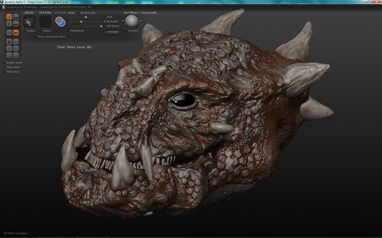Image resolution: width=382 pixels, height=238 pixels.
Task: Click the MATERIAL 1 sphere preview
Action: 132,21
